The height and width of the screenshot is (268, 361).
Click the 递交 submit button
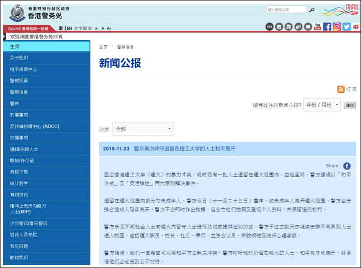coord(350,105)
